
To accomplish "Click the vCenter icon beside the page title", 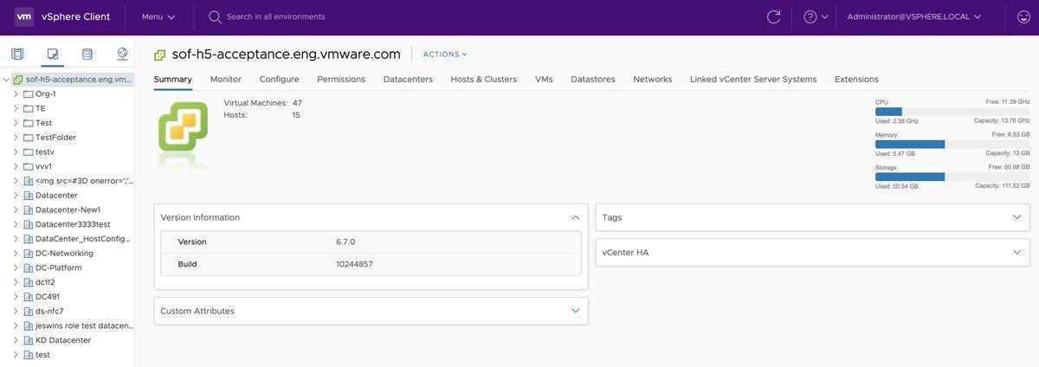I will [x=160, y=55].
